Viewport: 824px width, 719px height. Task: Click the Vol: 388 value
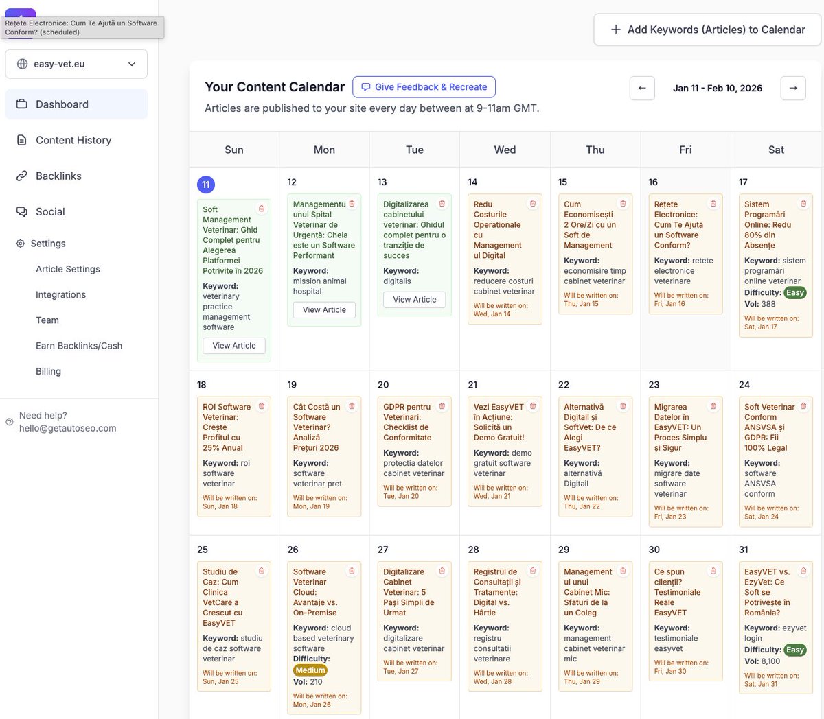[760, 304]
